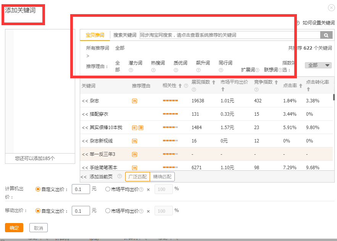Click the 搜索关键词 text input field
This screenshot has width=337, height=241.
(229, 35)
